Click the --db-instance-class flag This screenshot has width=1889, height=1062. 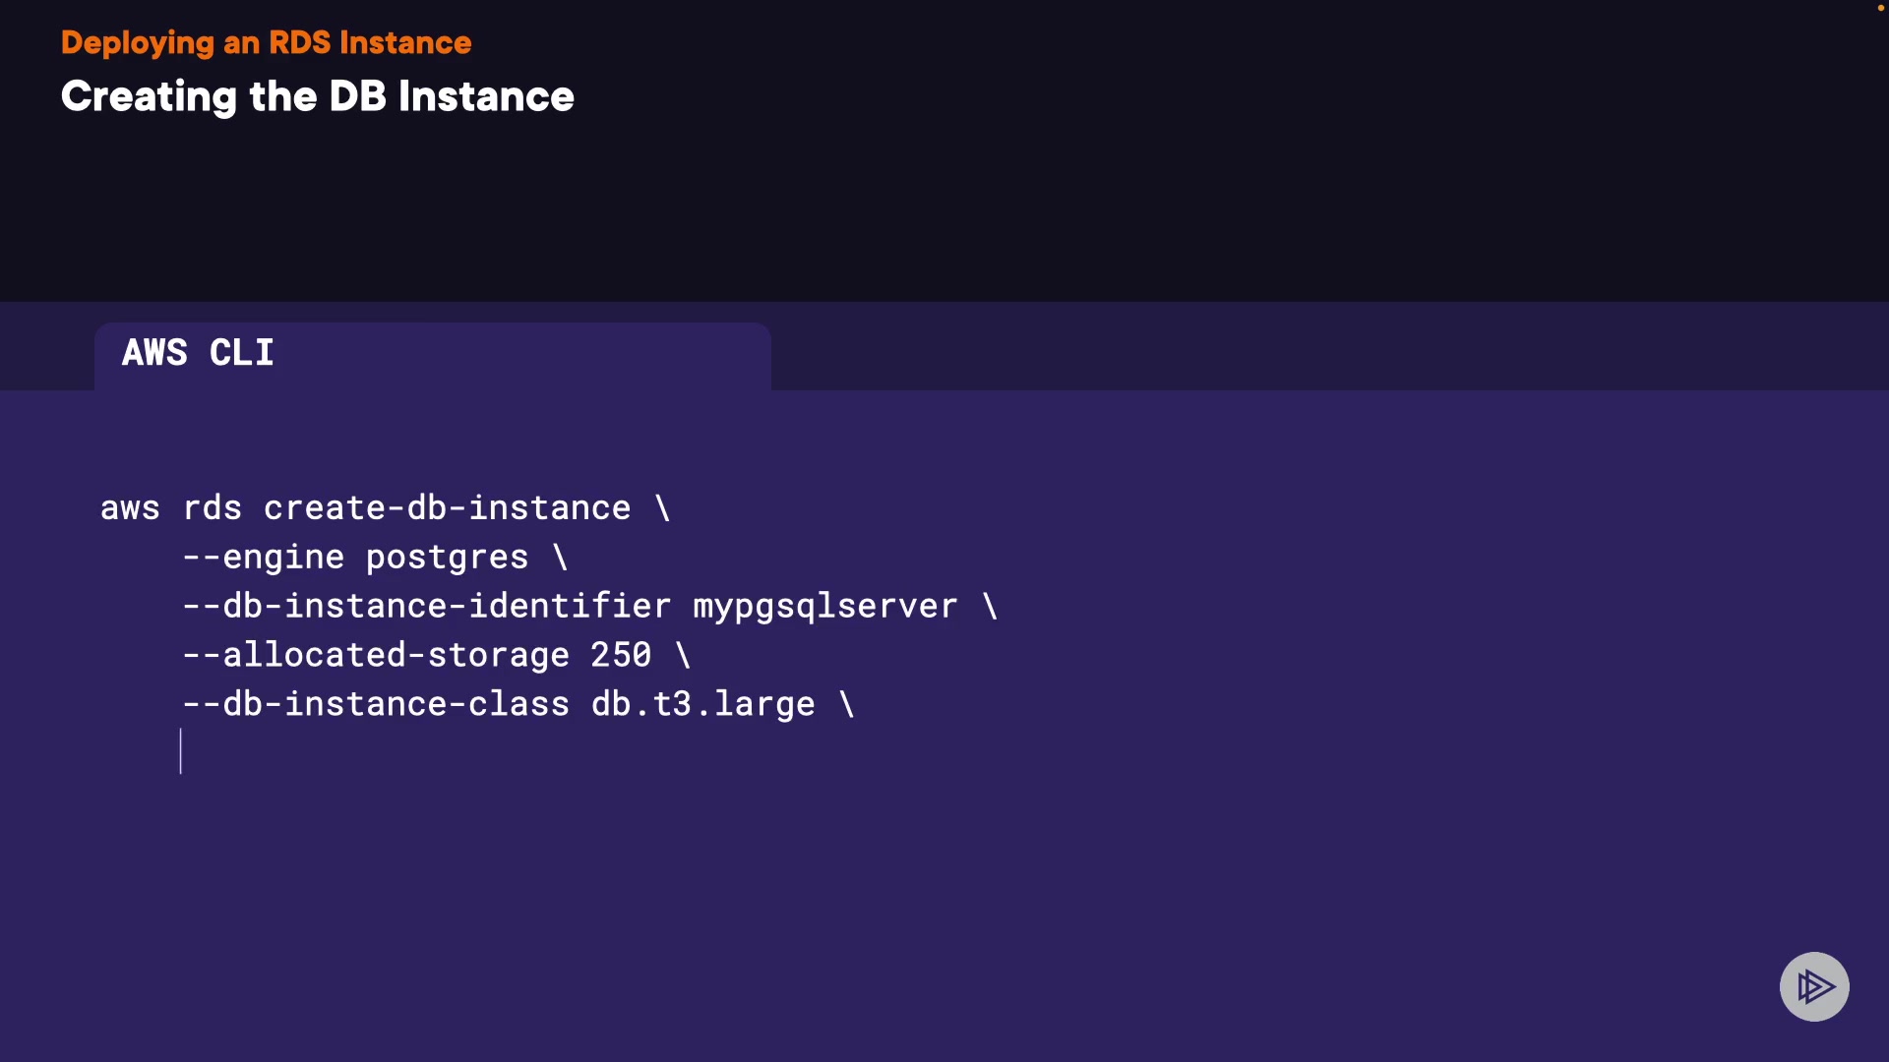(376, 705)
